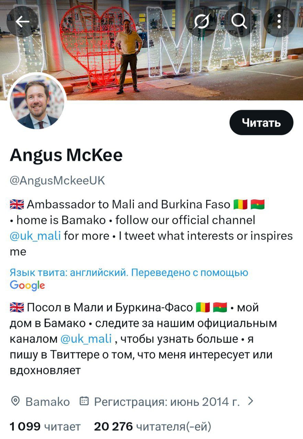The height and width of the screenshot is (439, 303).
Task: Tap the Bamako location label
Action: pos(48,401)
